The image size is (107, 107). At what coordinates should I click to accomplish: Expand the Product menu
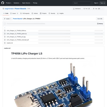9,3
